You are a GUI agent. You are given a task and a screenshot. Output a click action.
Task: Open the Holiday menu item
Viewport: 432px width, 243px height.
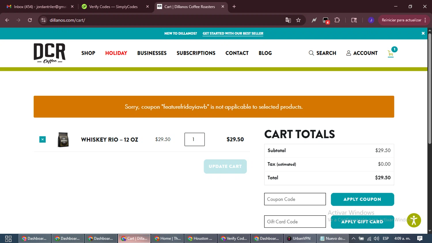click(116, 53)
